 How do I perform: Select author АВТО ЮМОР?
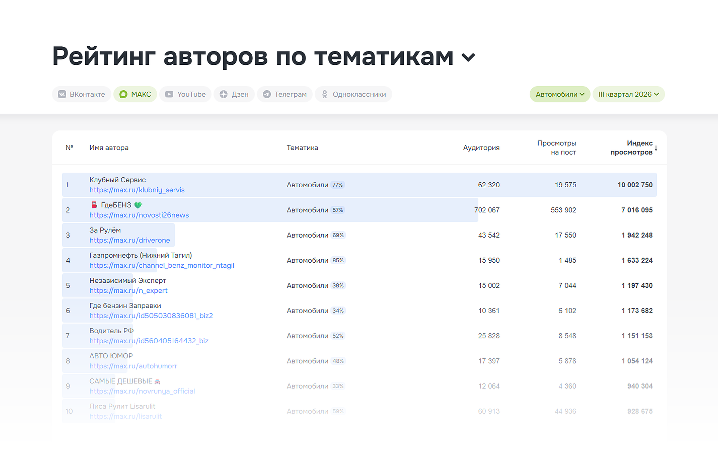(x=111, y=356)
